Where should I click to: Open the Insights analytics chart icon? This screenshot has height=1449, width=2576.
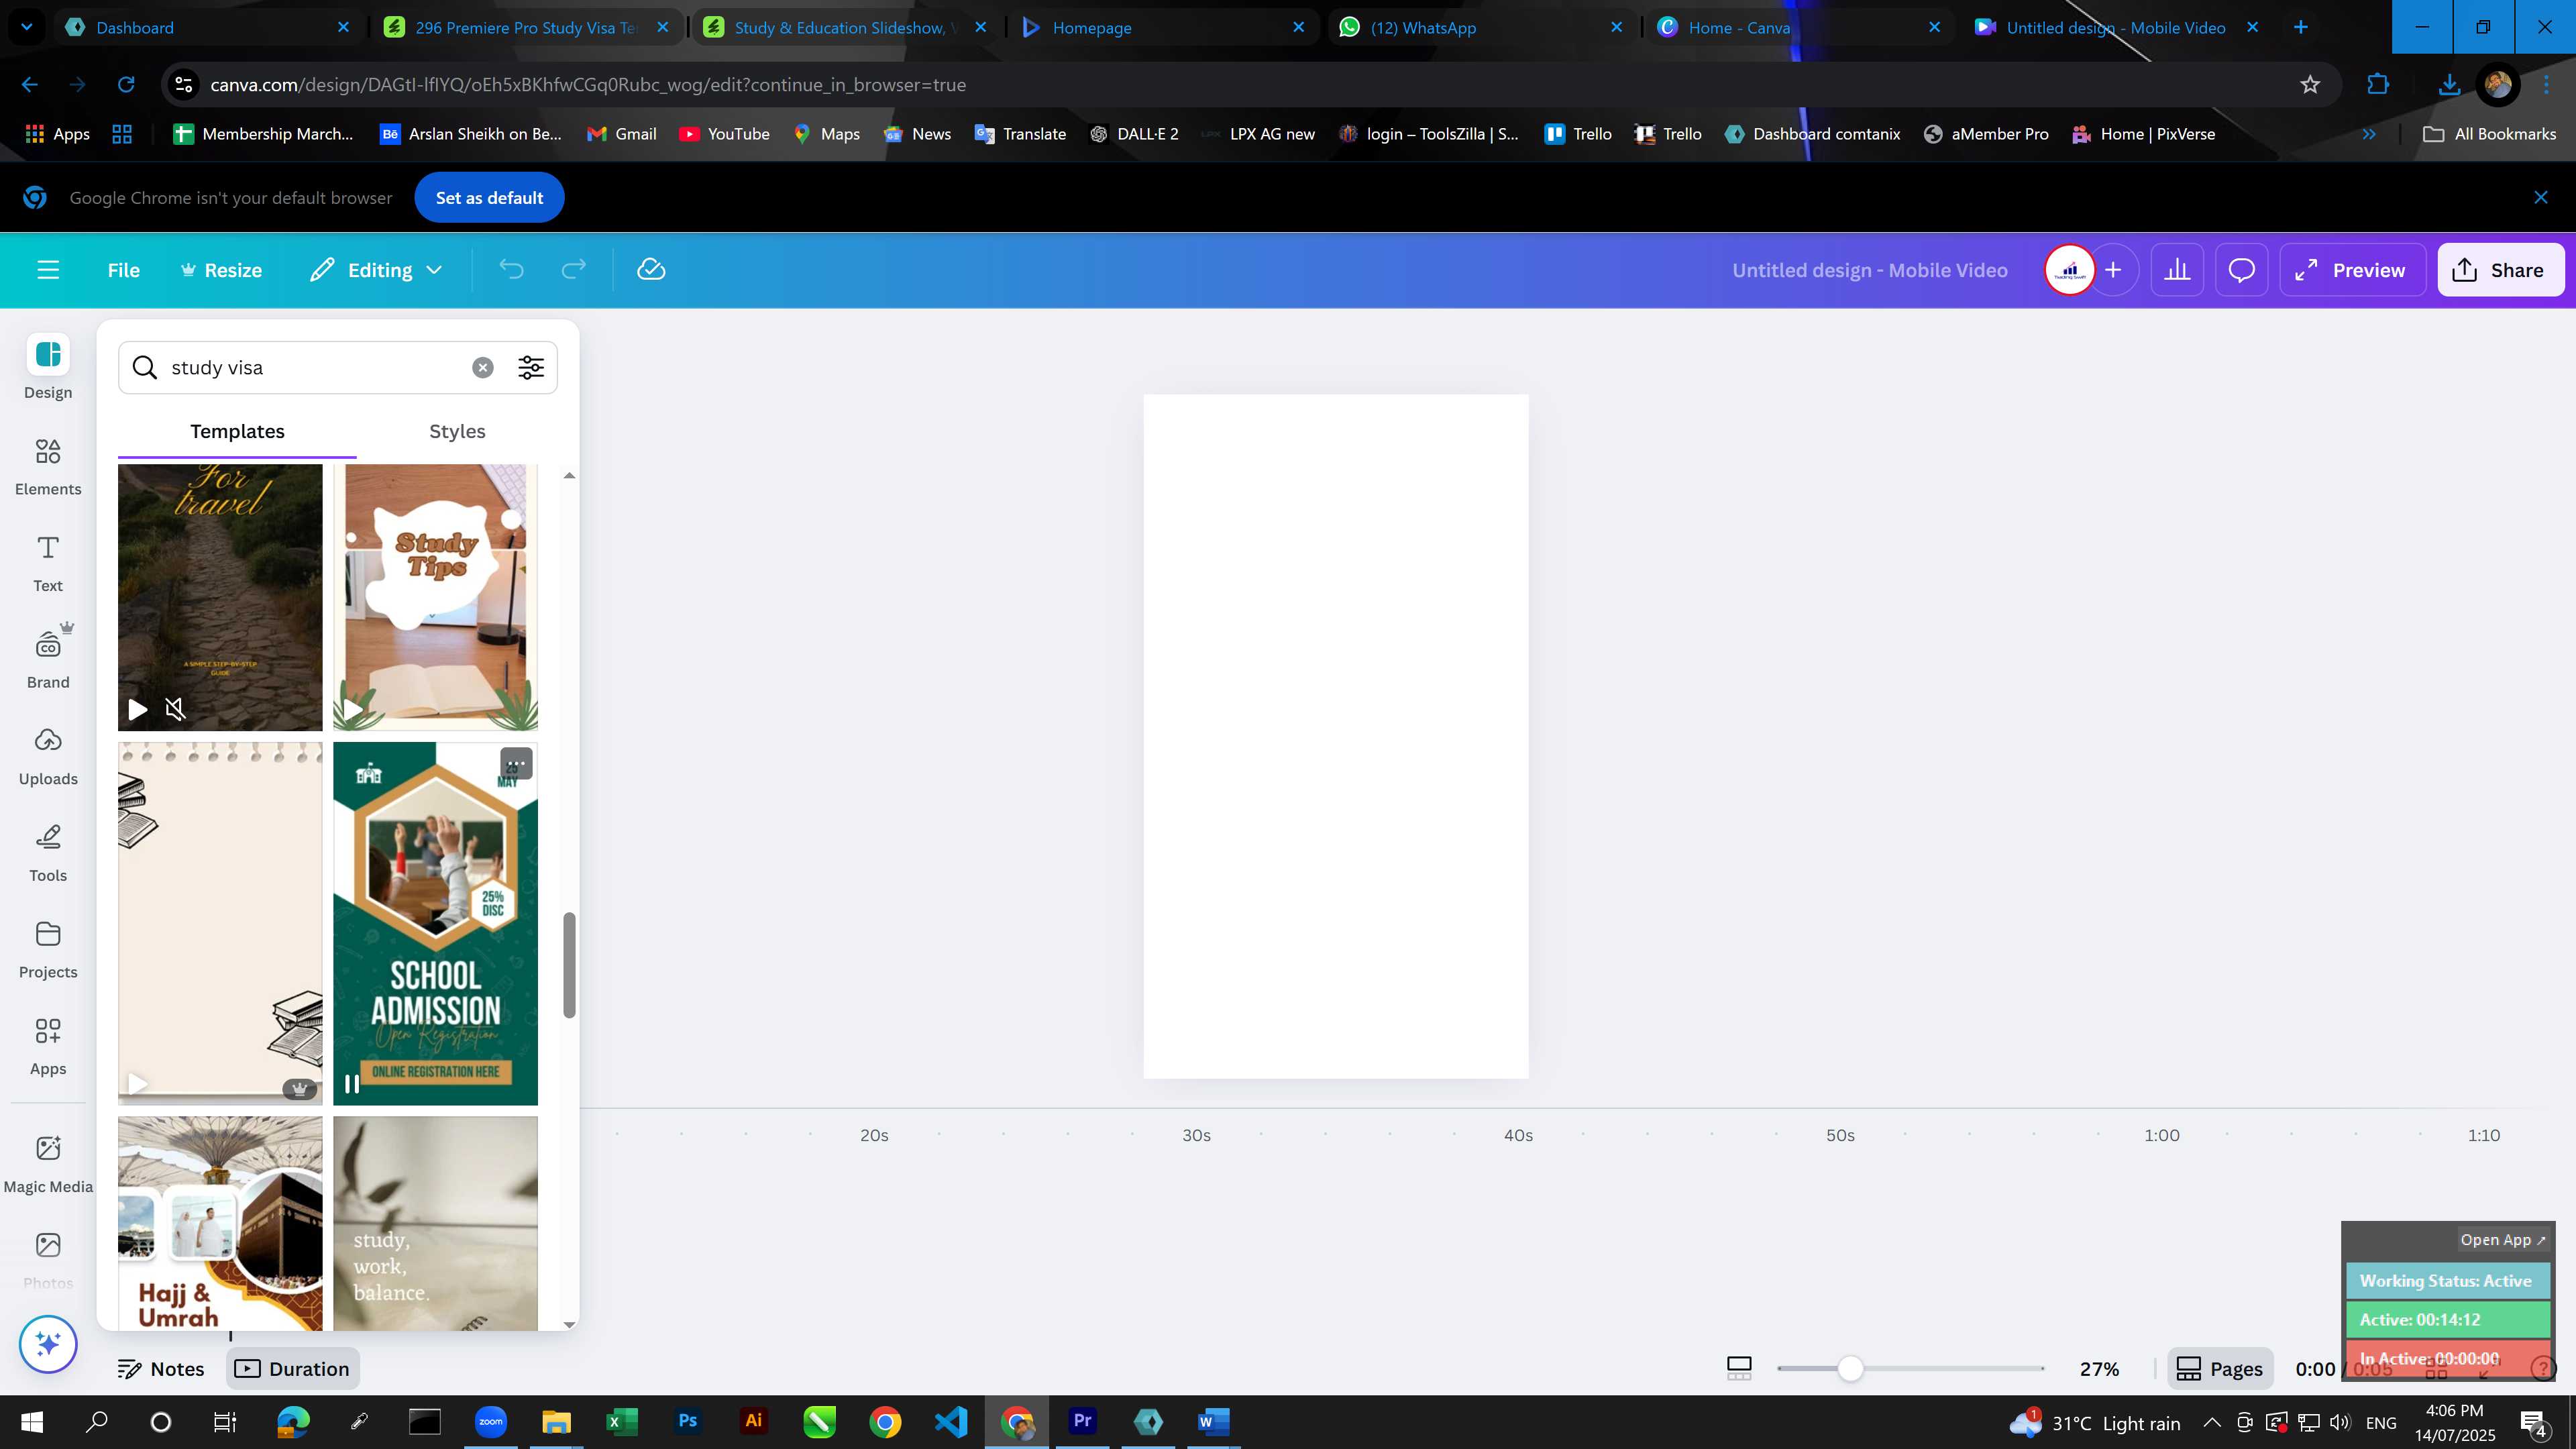[2177, 270]
